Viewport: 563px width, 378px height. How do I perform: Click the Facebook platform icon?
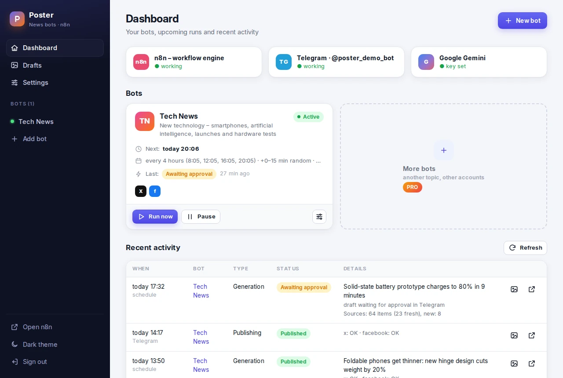(x=155, y=191)
